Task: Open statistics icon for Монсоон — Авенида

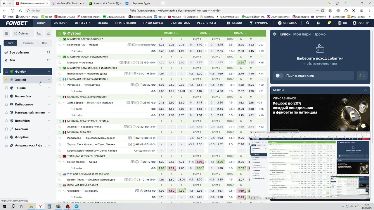Action: click(129, 62)
